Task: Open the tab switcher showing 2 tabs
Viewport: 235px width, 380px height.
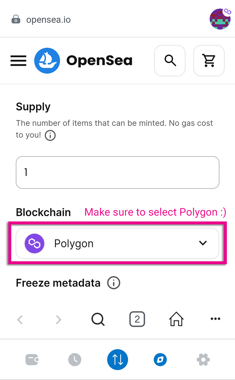Action: tap(137, 319)
